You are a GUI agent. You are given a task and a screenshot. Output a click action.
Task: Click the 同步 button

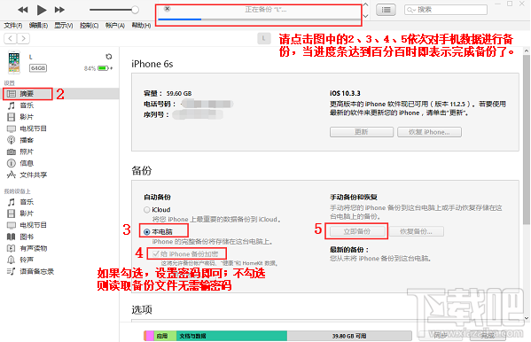[x=440, y=335]
